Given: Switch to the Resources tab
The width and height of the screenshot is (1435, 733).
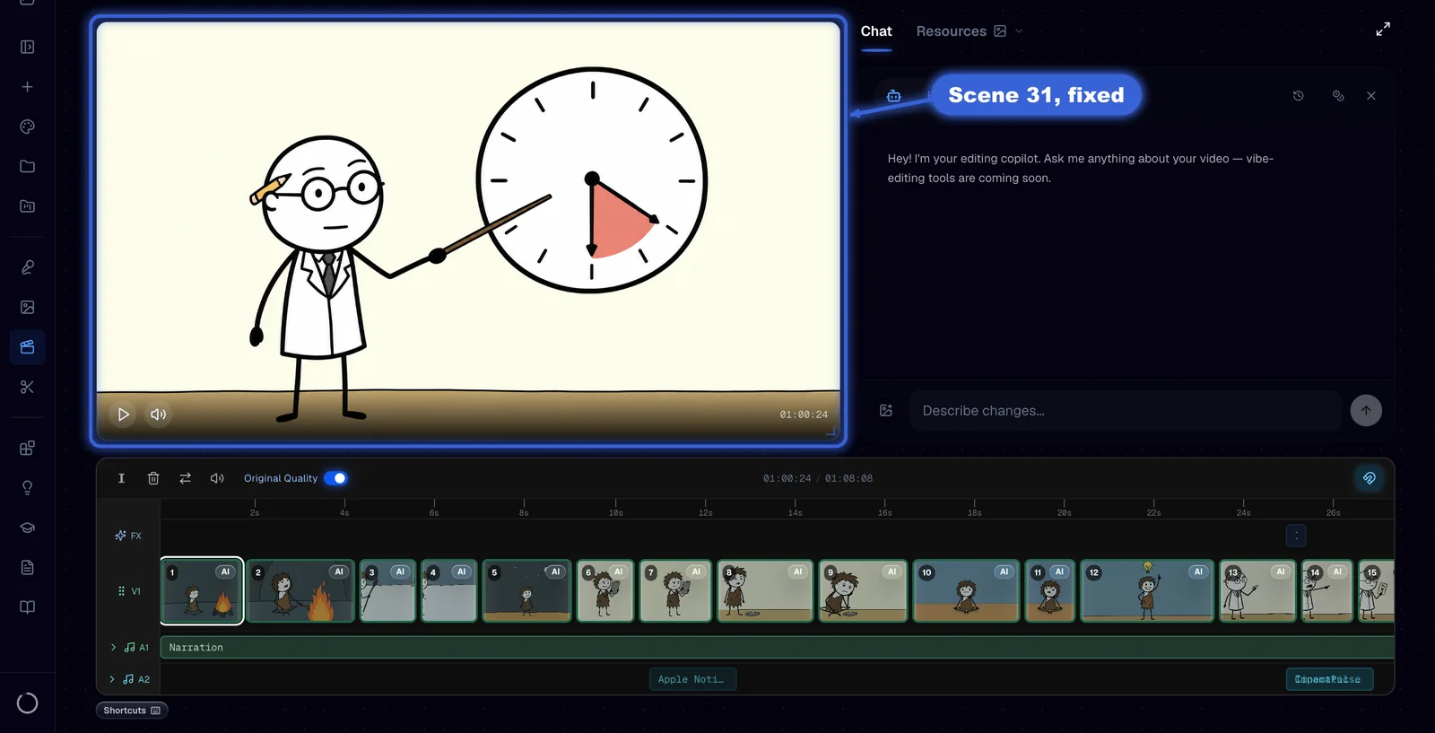Looking at the screenshot, I should pyautogui.click(x=951, y=31).
